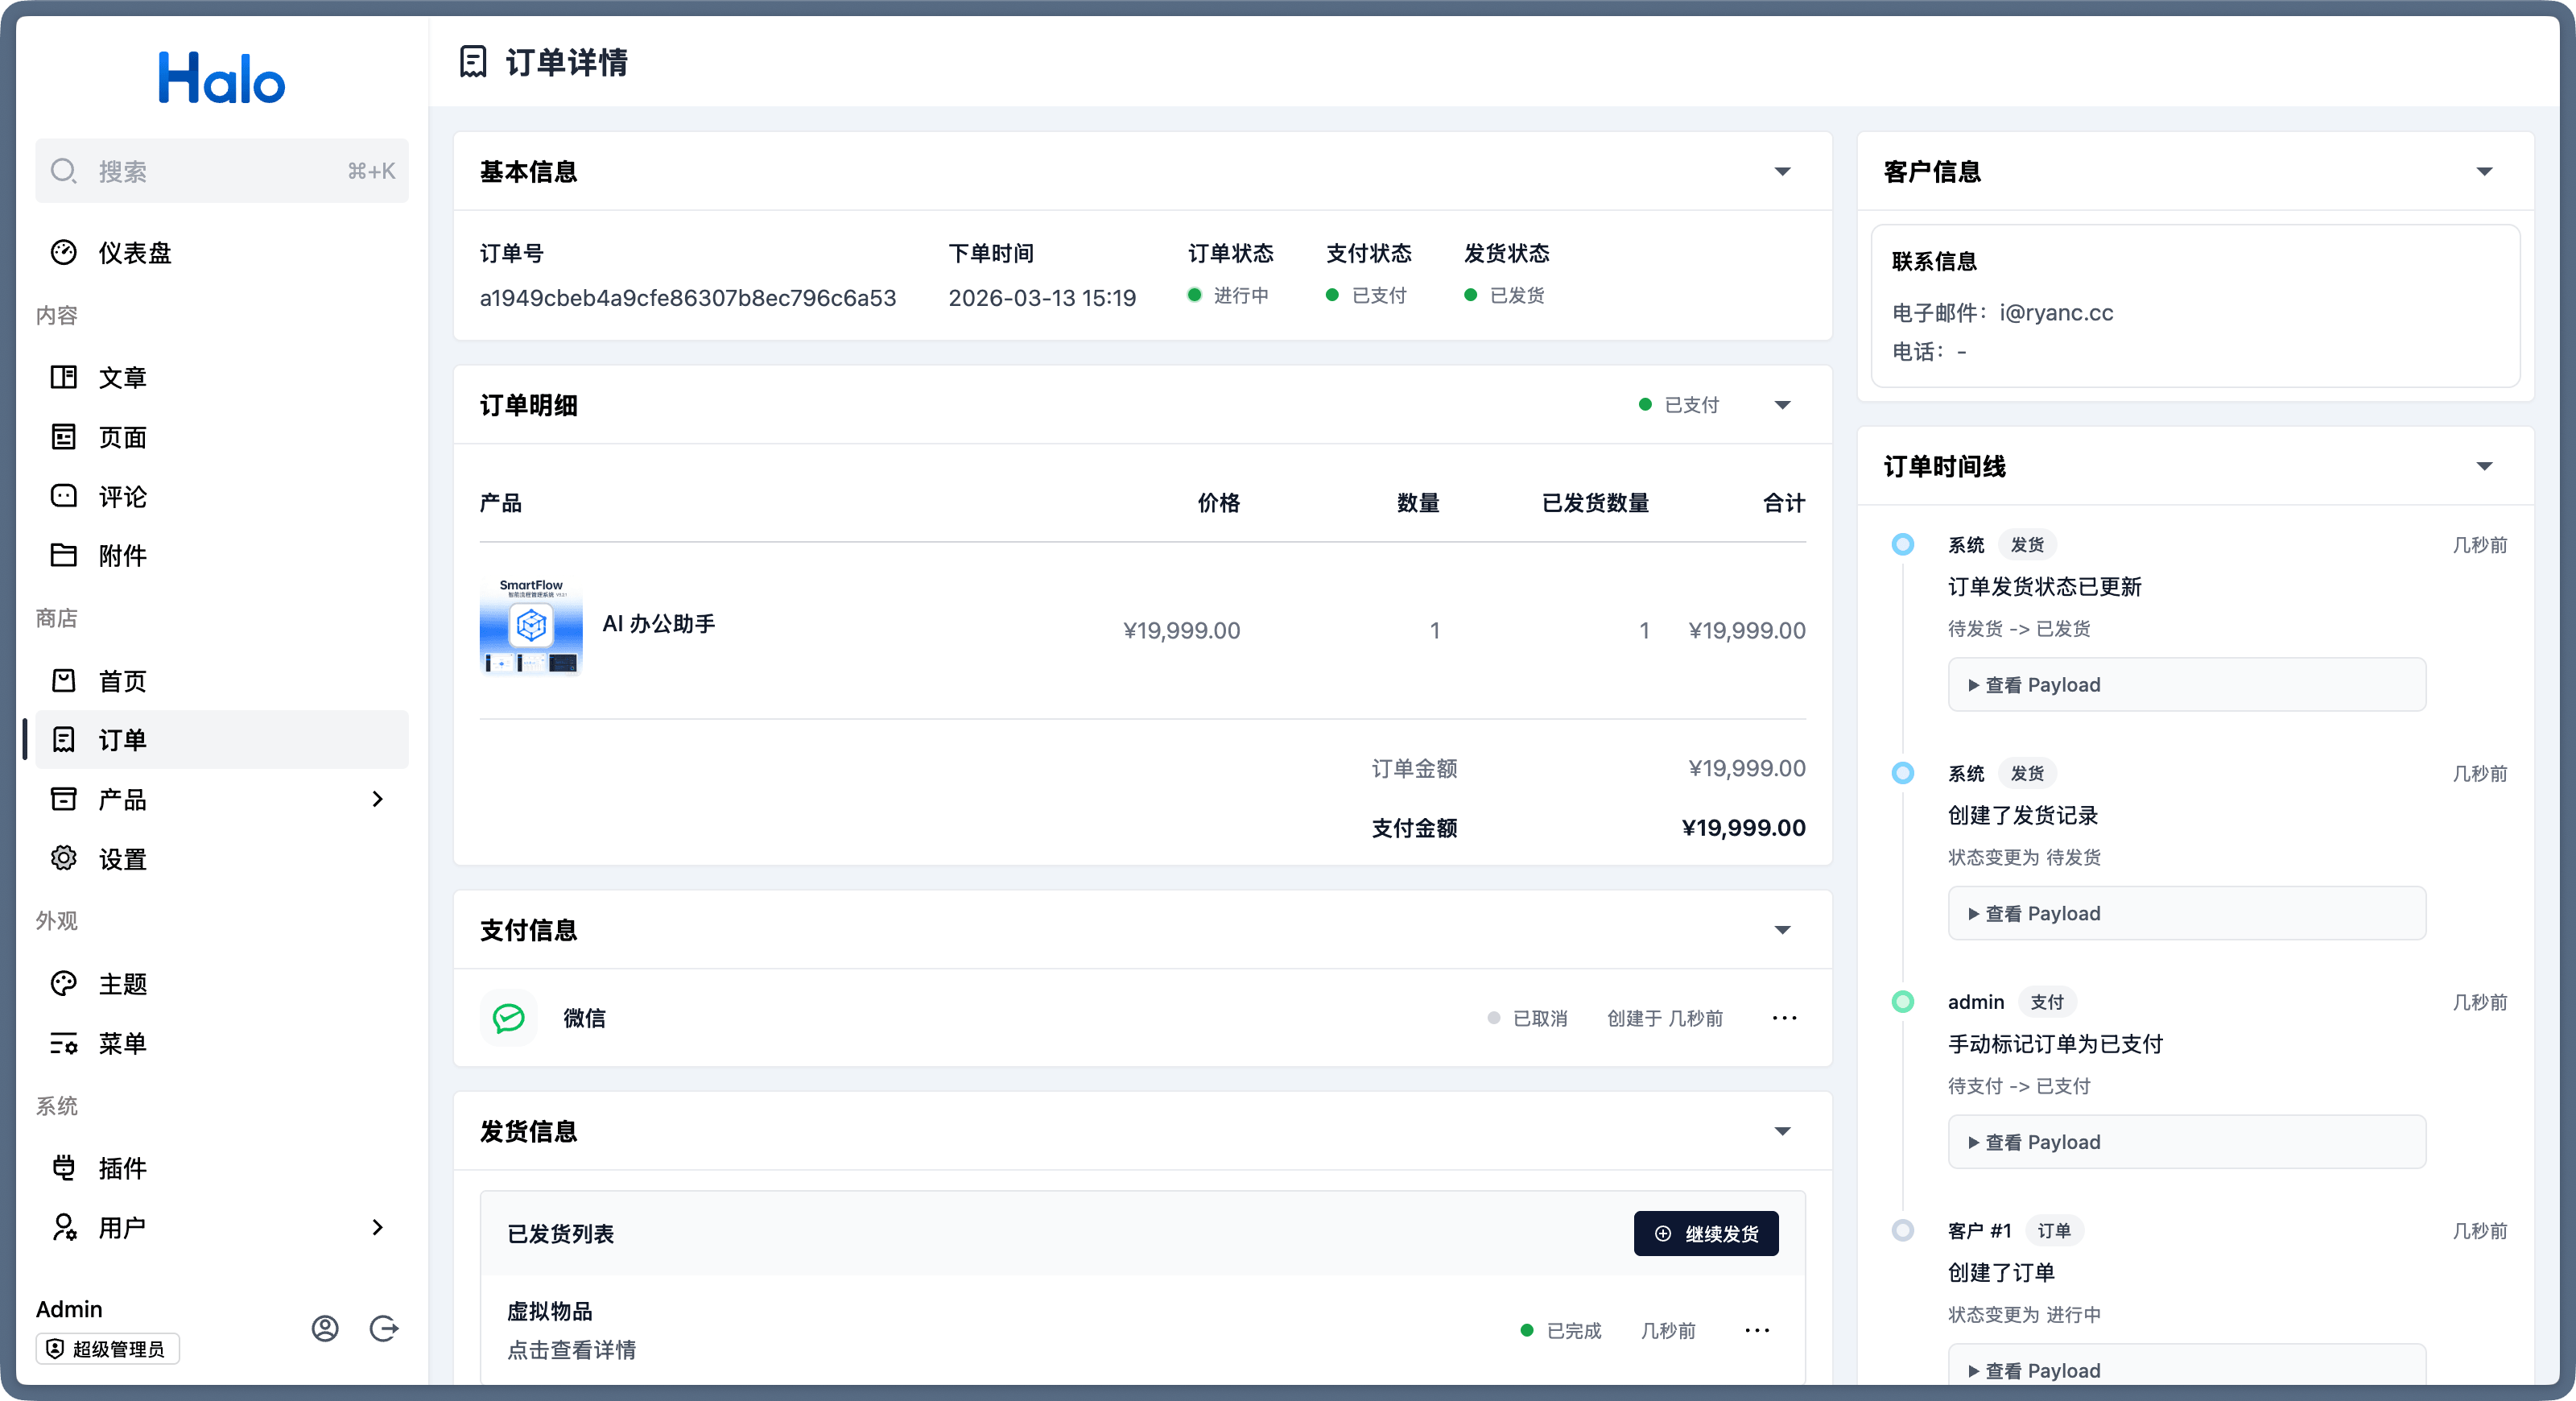This screenshot has height=1401, width=2576.
Task: Open 仪表盘 dashboard from sidebar
Action: point(134,253)
